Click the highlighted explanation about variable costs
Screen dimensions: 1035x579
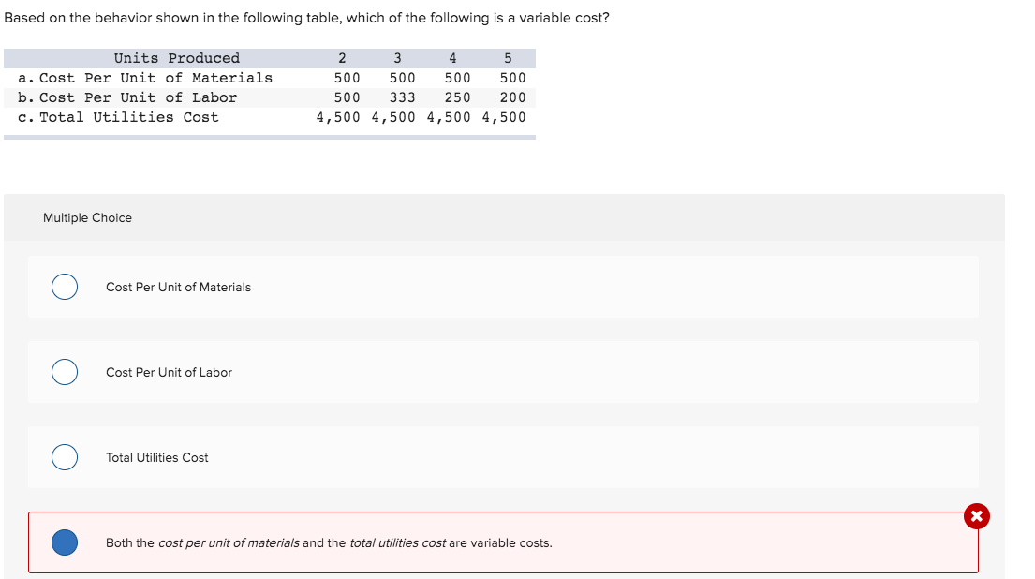(x=329, y=542)
